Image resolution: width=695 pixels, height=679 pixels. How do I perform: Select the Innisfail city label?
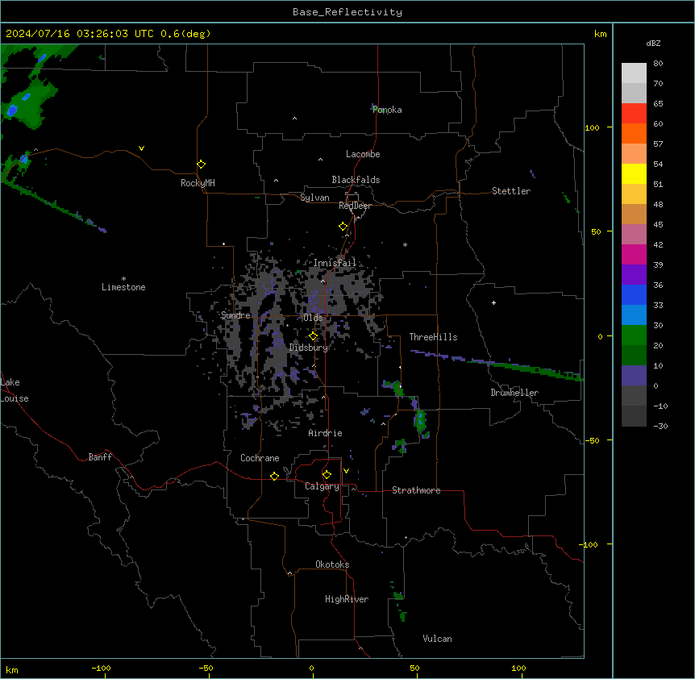click(335, 263)
